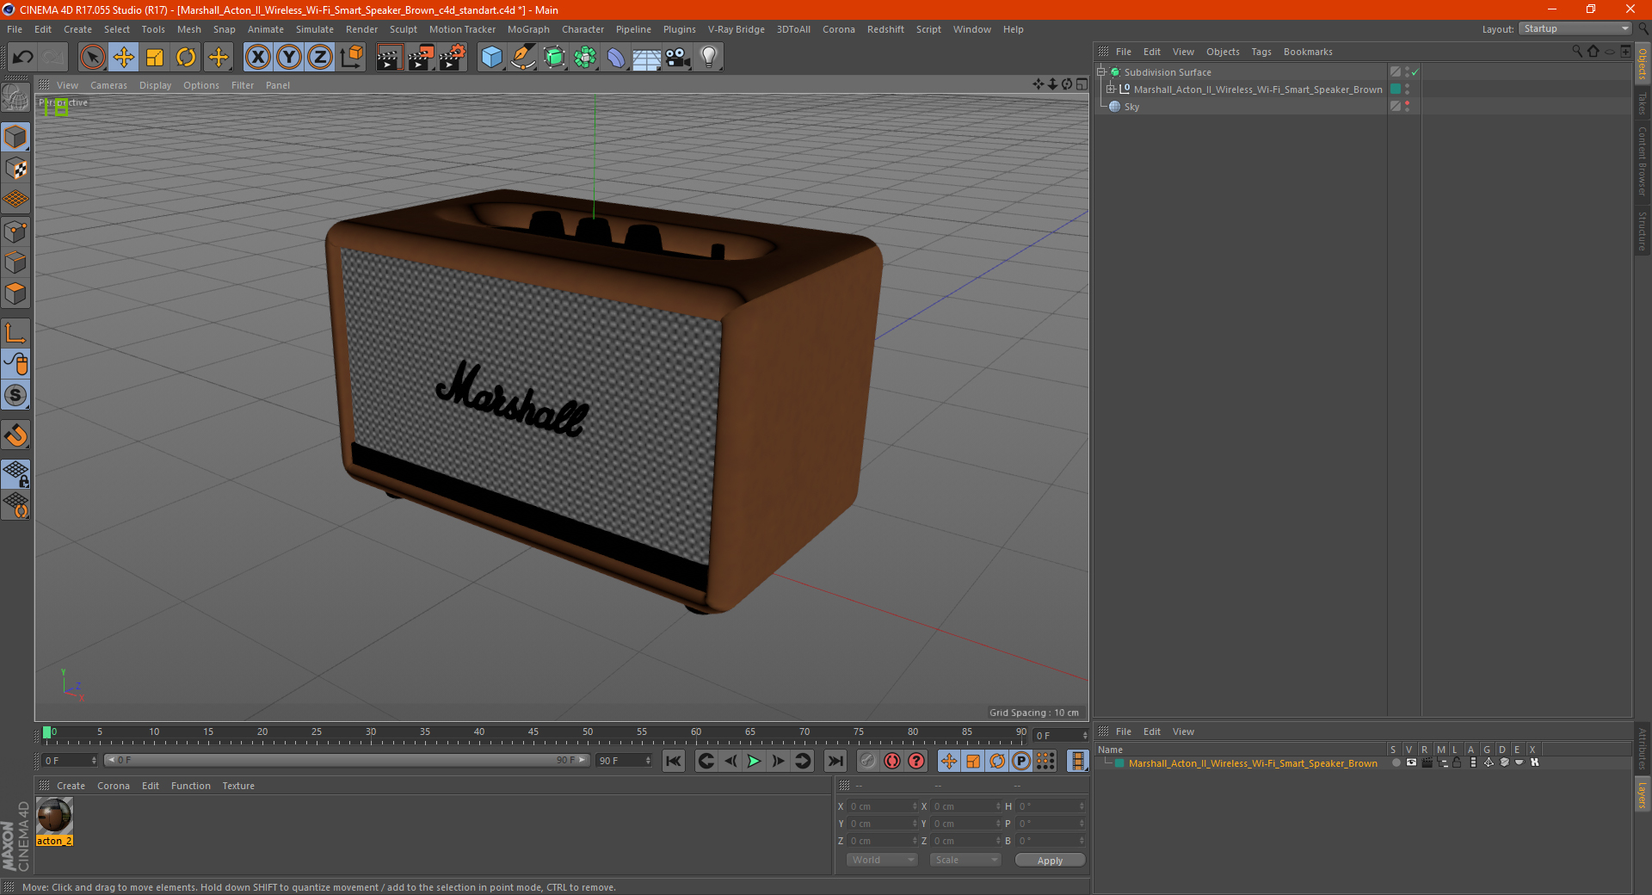Open the deformer objects icon
The height and width of the screenshot is (895, 1652).
point(616,58)
